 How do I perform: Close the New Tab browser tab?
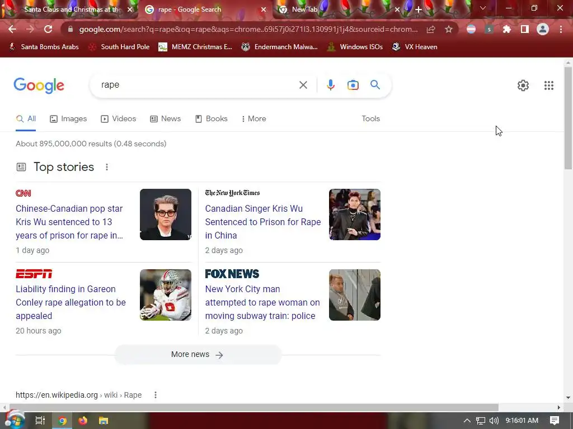397,9
